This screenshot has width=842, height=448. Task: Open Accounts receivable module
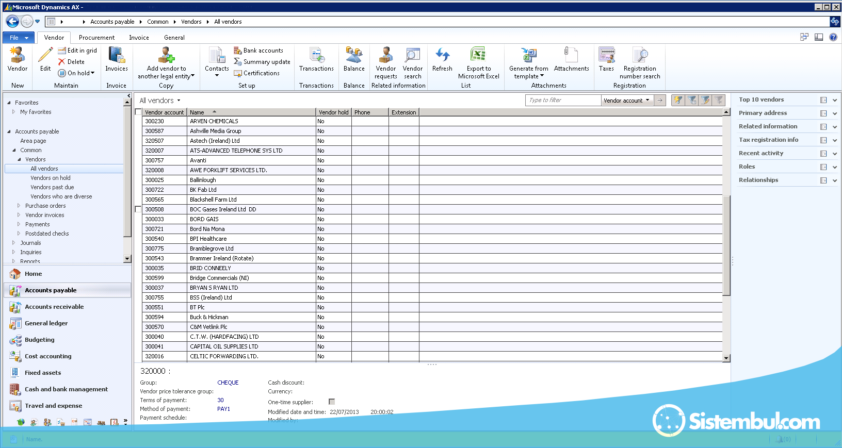[54, 307]
